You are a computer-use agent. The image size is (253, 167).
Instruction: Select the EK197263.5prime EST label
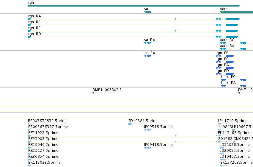click(x=237, y=163)
